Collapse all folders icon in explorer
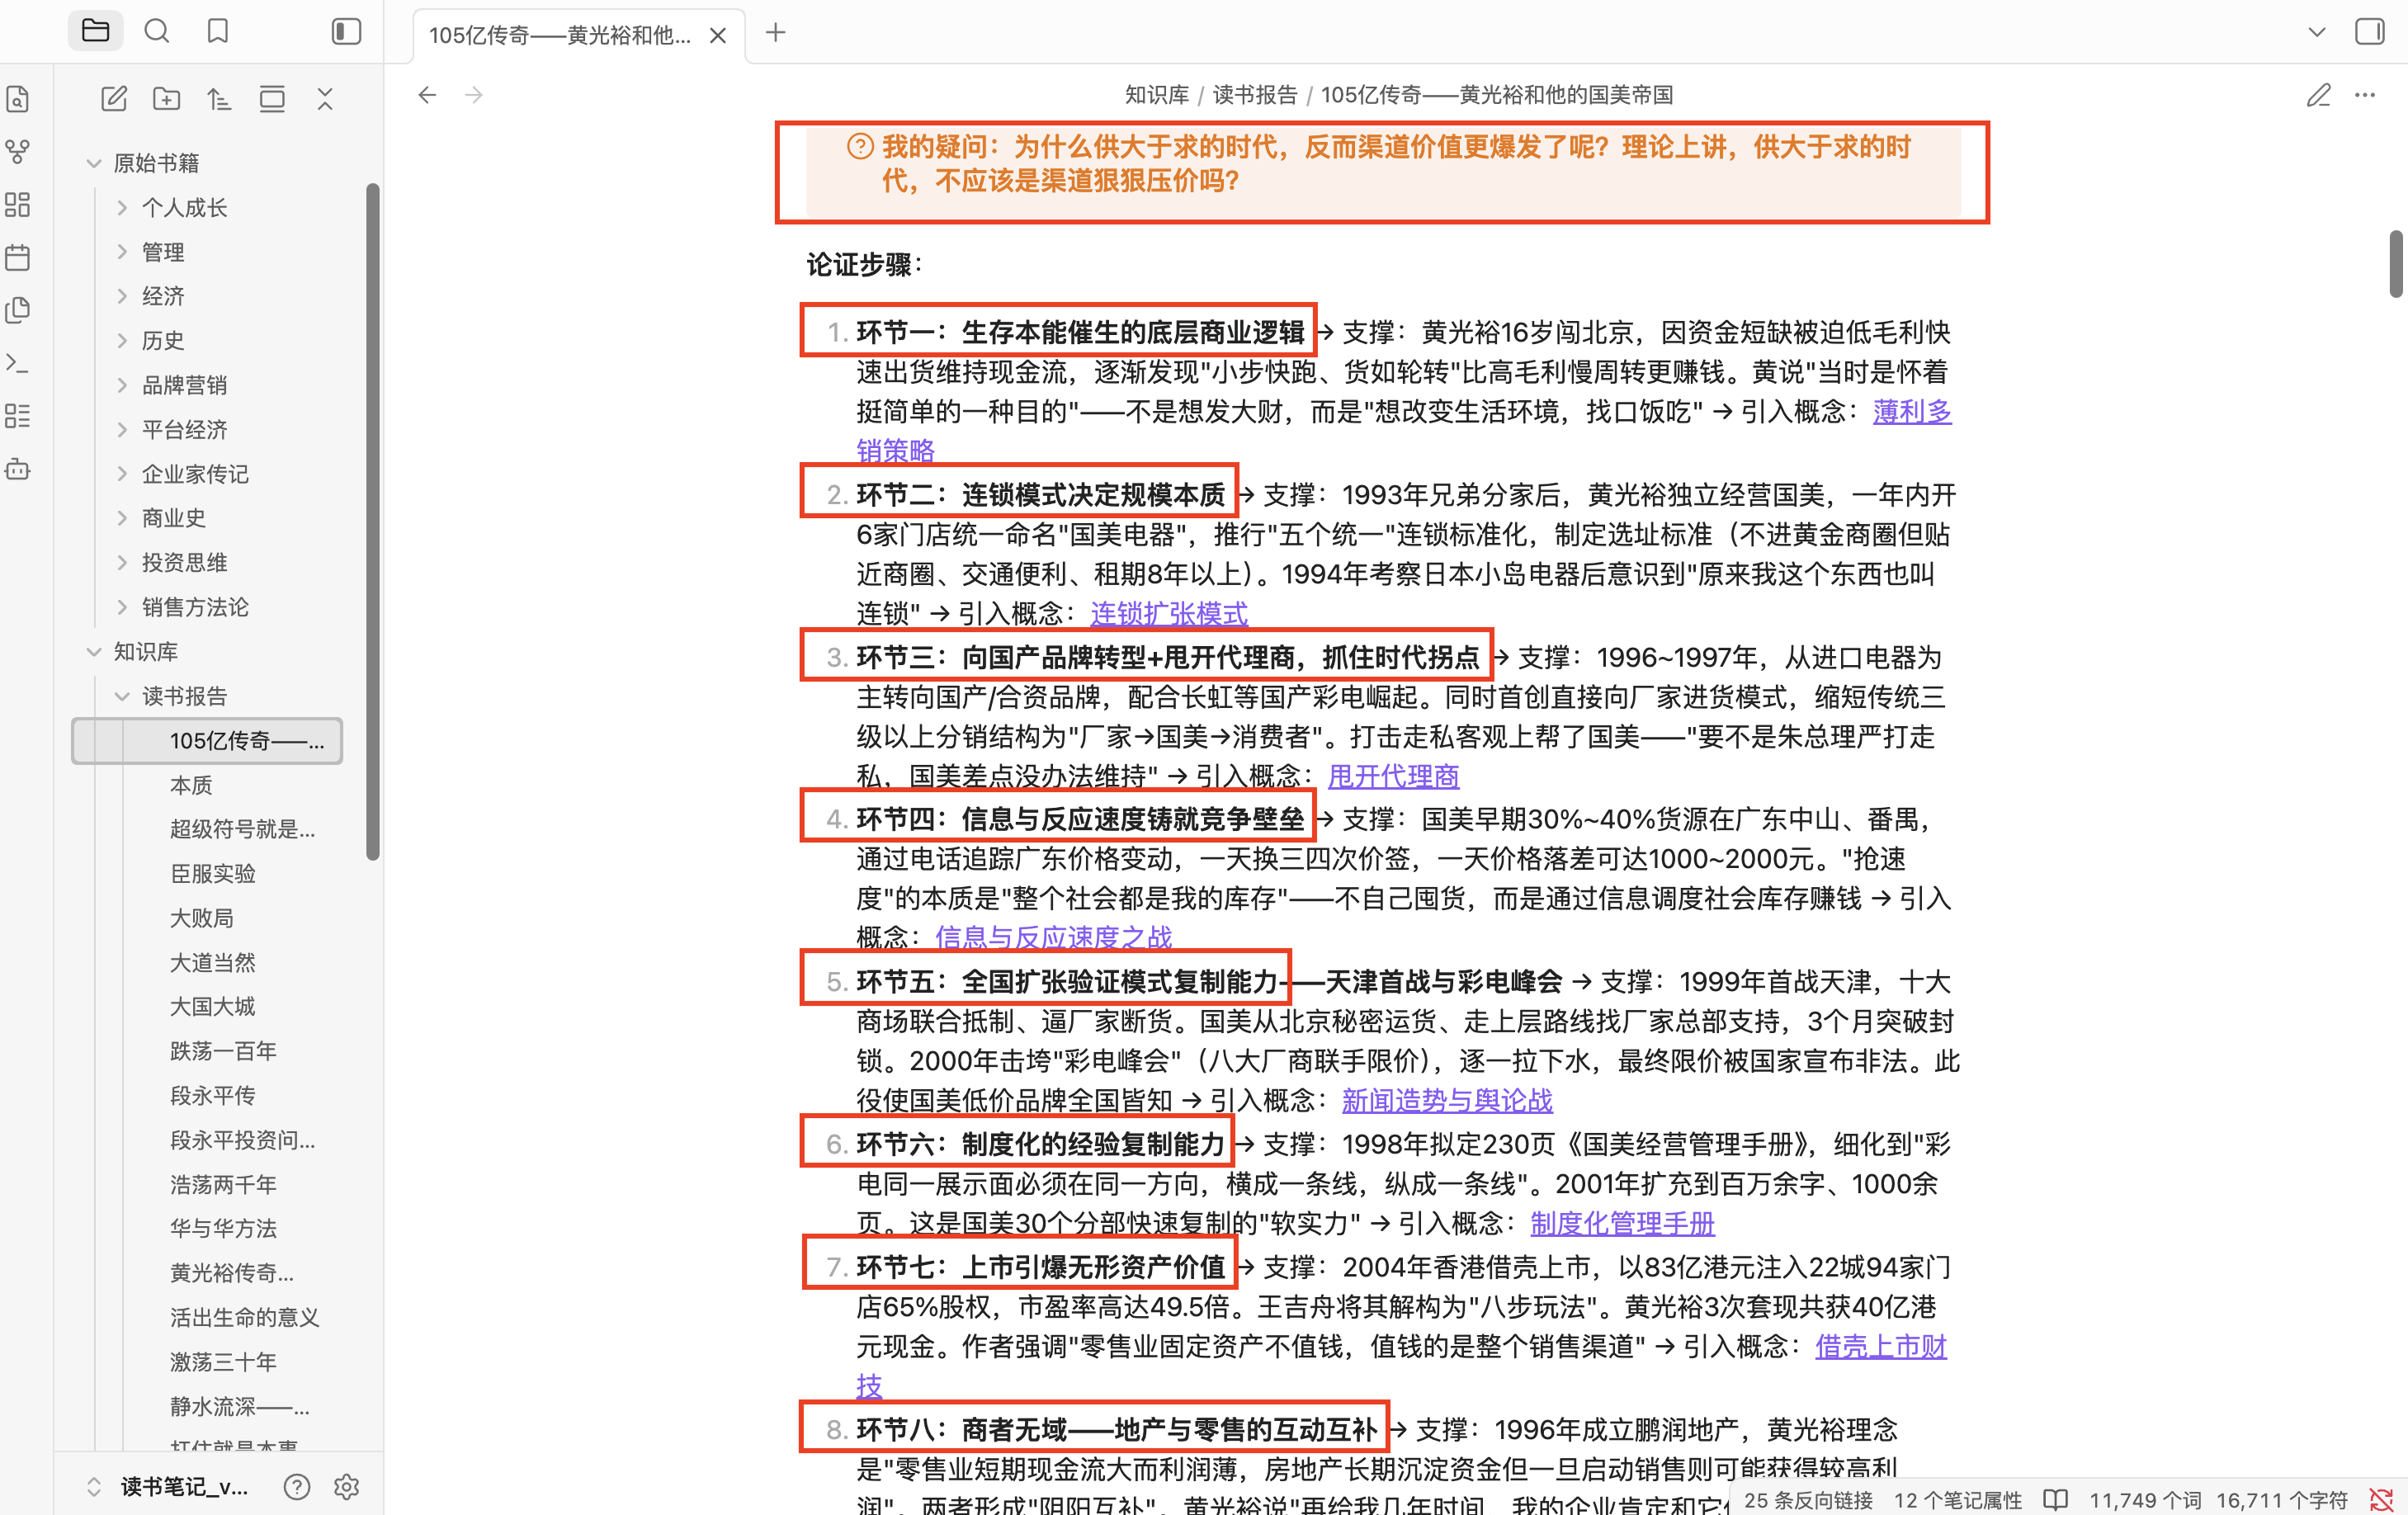This screenshot has width=2408, height=1515. [x=325, y=98]
